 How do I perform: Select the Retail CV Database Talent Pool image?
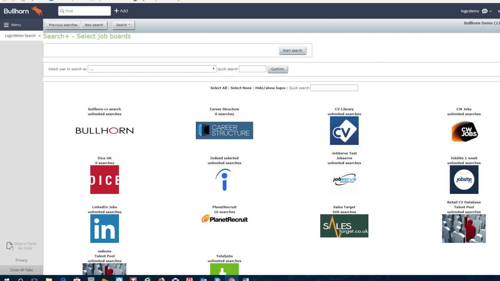pyautogui.click(x=464, y=228)
